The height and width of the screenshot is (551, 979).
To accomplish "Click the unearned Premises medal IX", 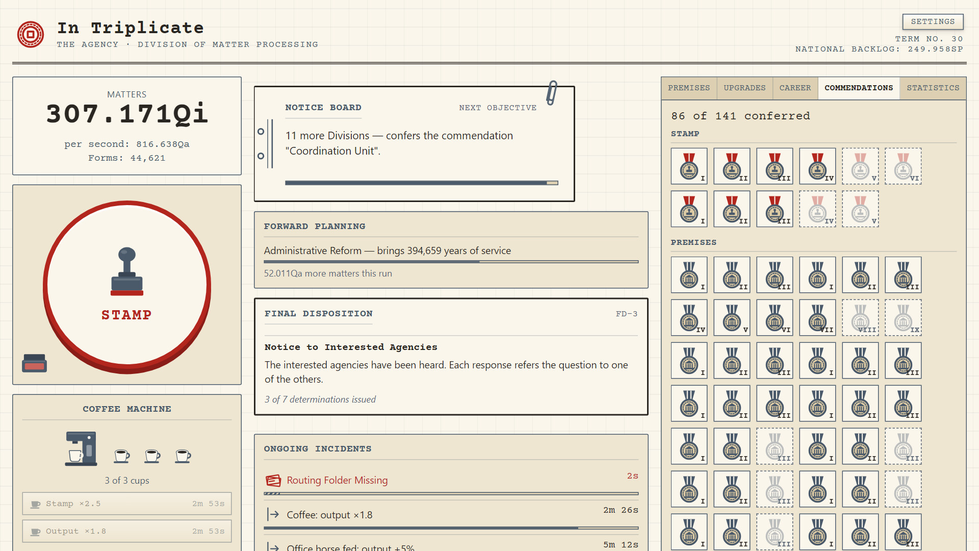I will pyautogui.click(x=903, y=317).
